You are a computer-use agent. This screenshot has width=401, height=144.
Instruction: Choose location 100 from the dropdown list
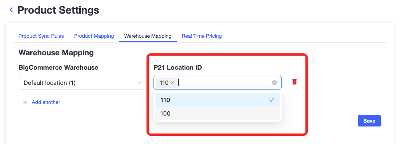218,114
